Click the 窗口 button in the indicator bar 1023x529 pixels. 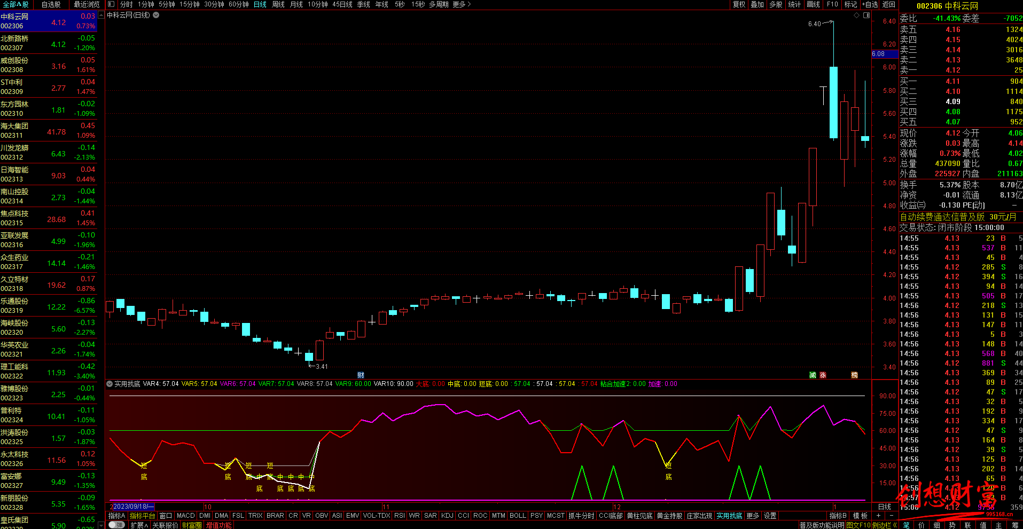(x=166, y=516)
